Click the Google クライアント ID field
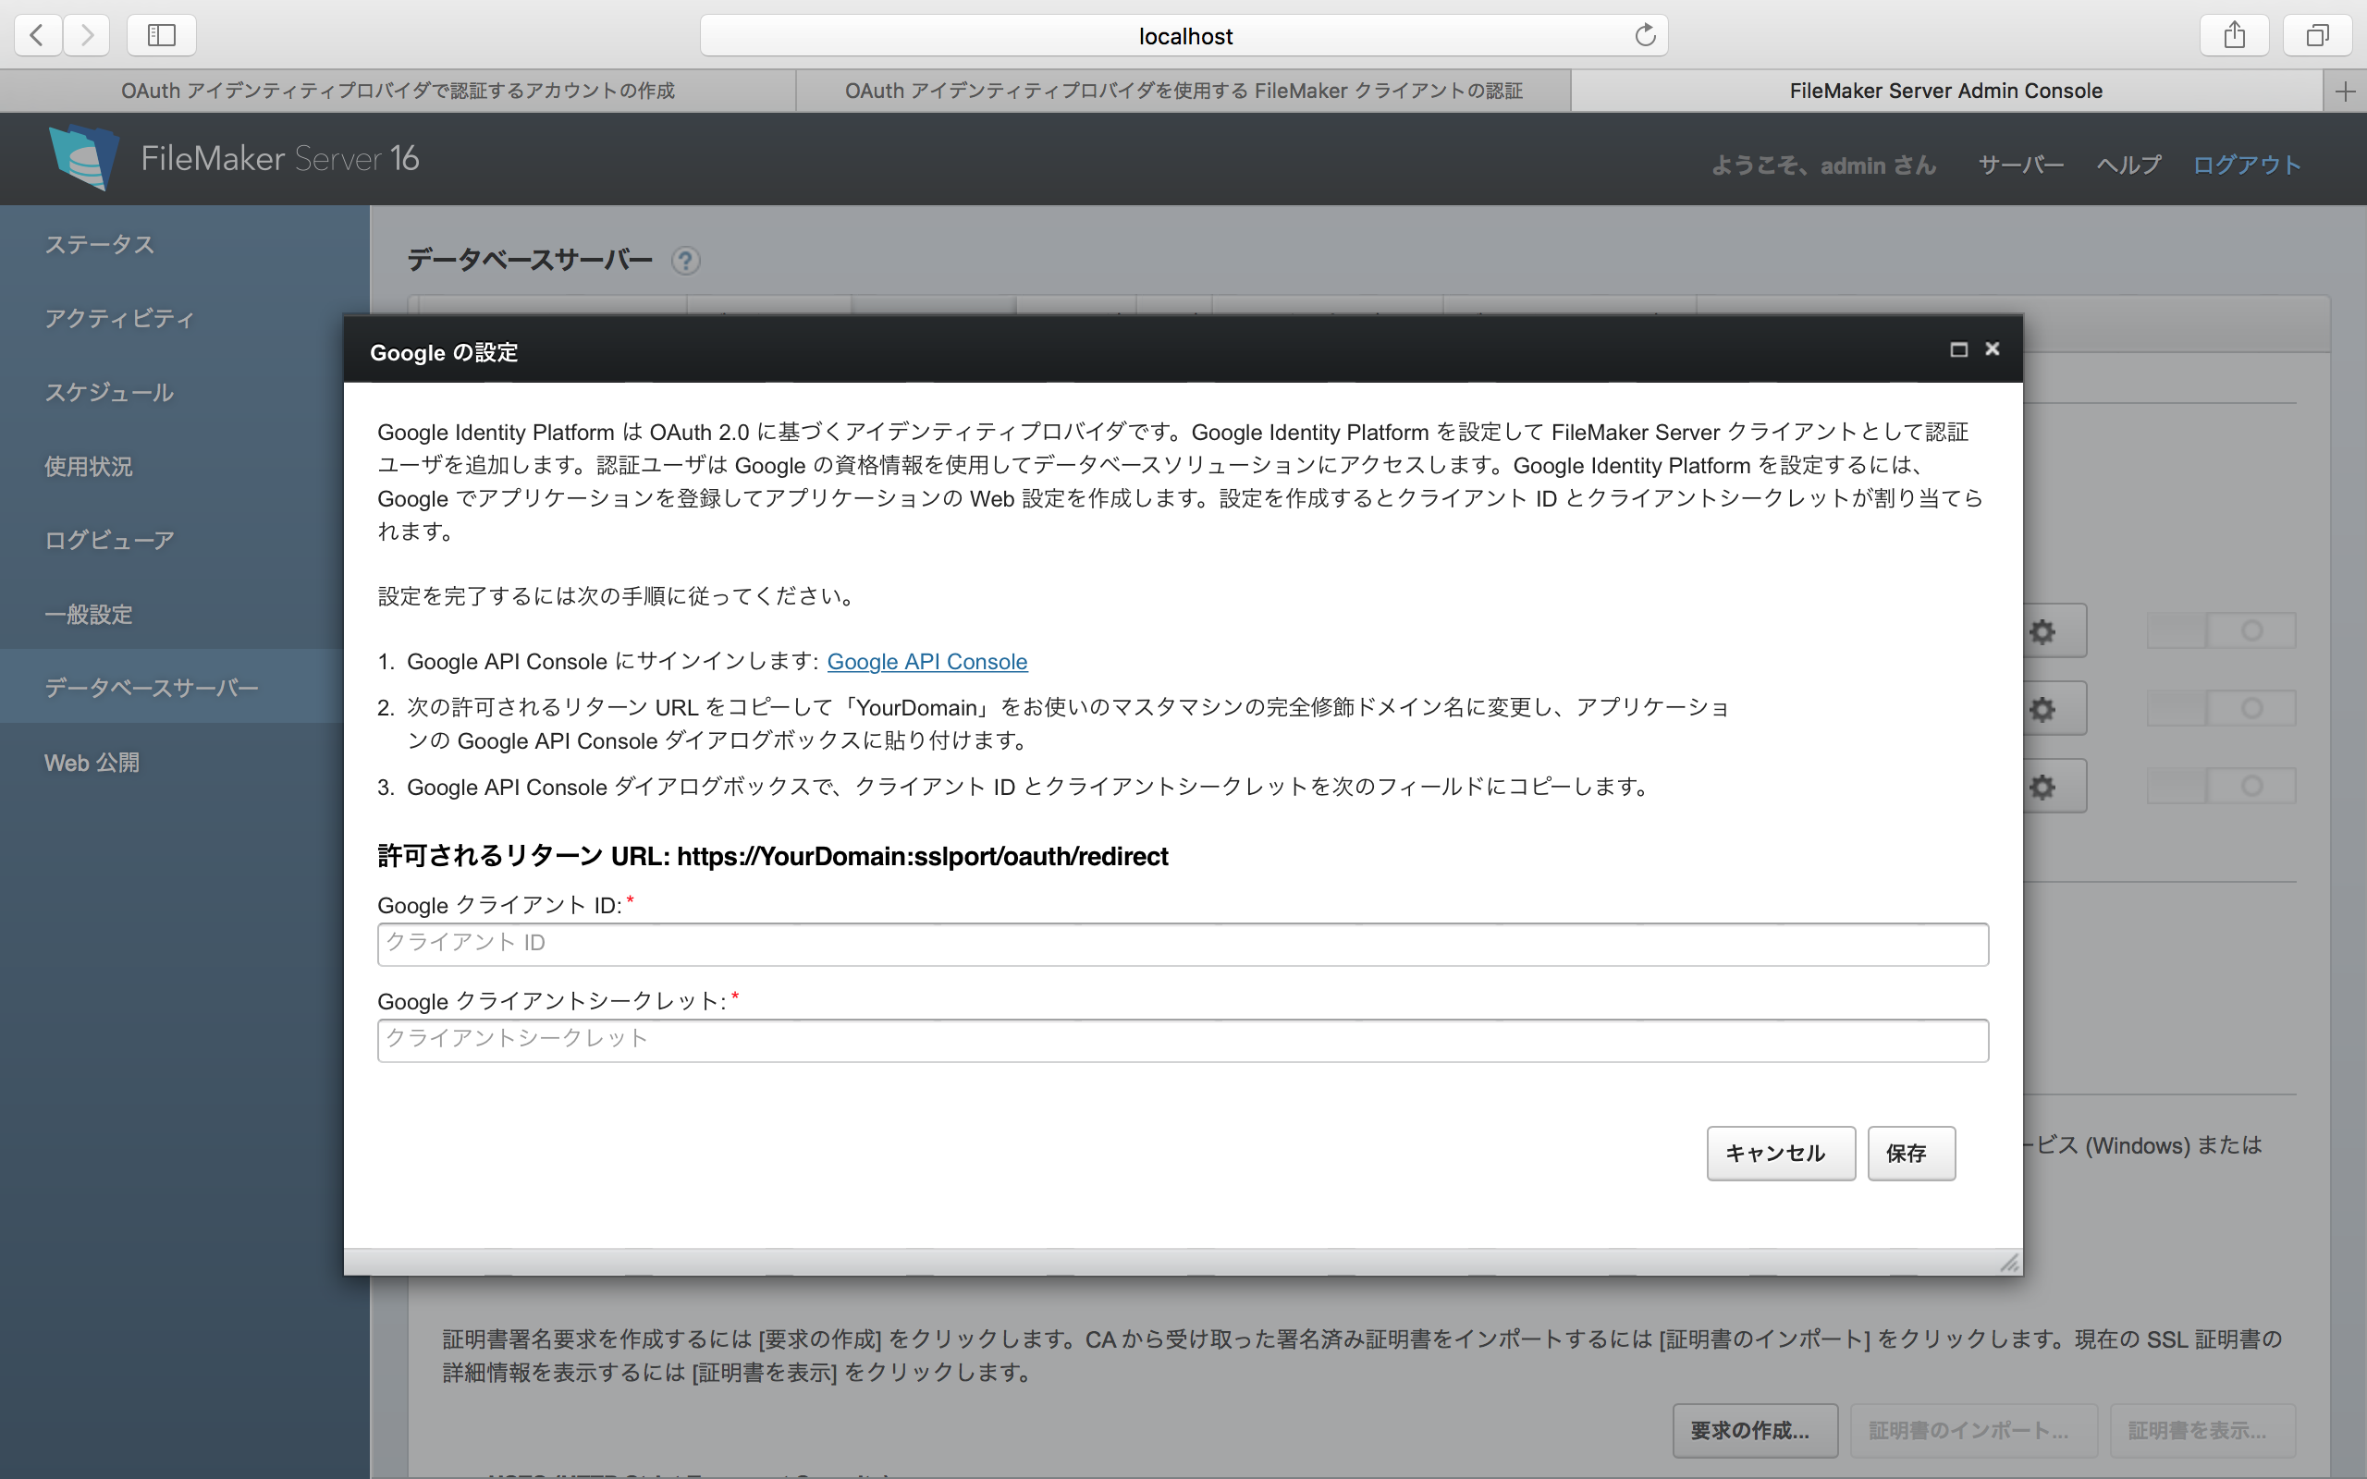 tap(1183, 944)
